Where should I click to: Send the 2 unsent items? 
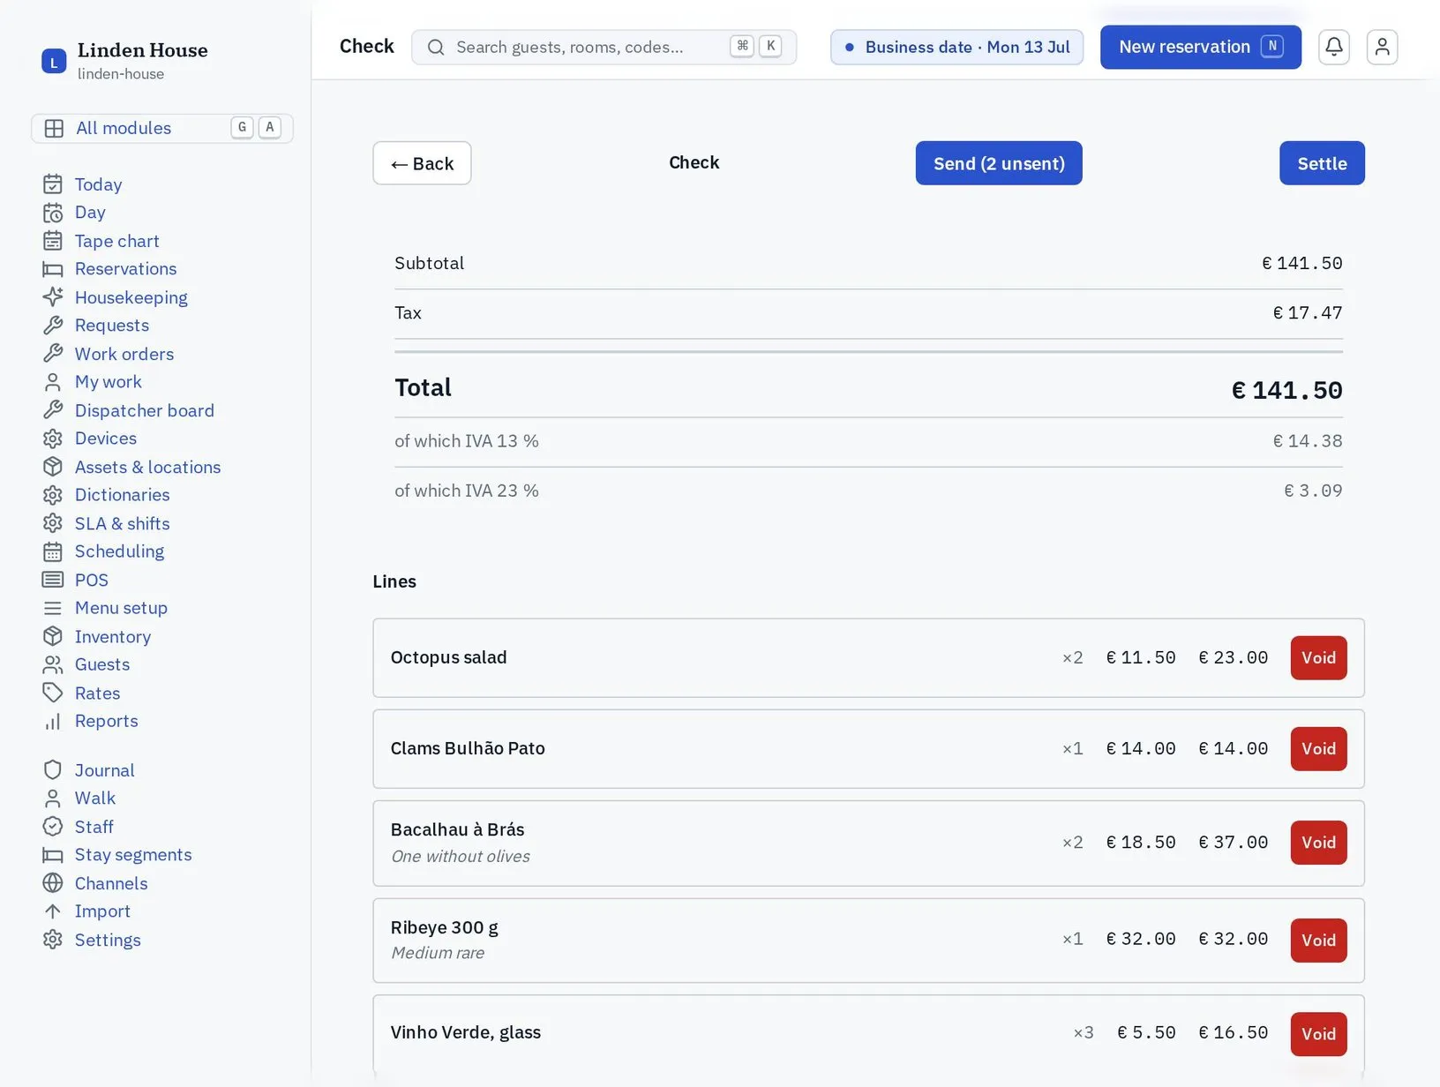(999, 163)
